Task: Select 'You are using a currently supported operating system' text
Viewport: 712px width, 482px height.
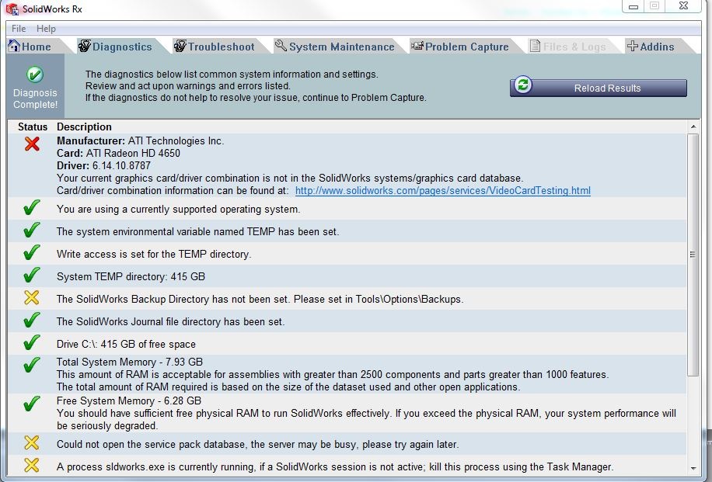Action: pos(179,210)
